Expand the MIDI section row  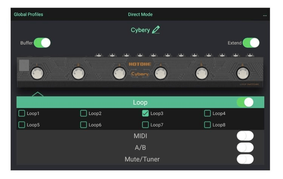(x=140, y=136)
